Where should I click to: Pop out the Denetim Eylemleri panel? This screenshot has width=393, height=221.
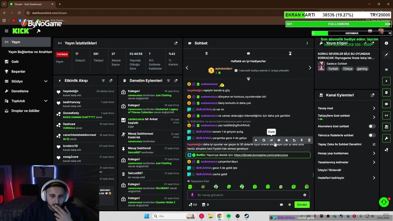tap(176, 81)
